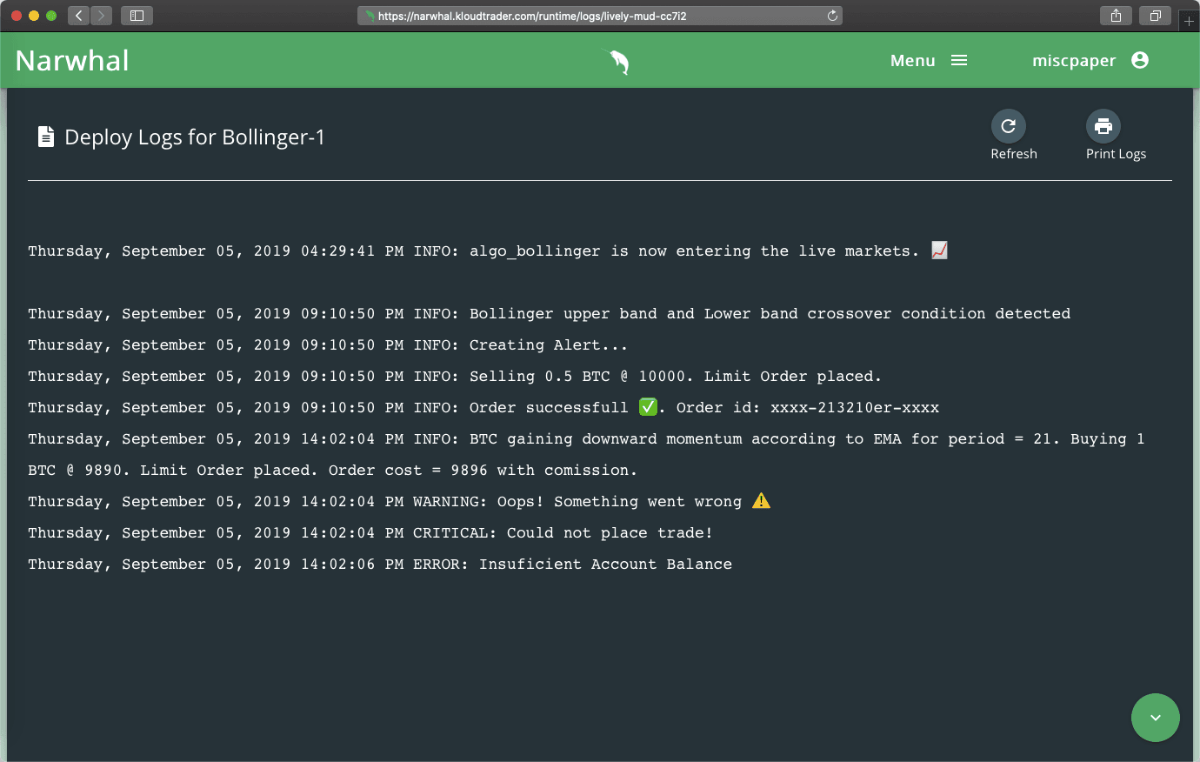Go forward with the browser forward arrow

102,16
